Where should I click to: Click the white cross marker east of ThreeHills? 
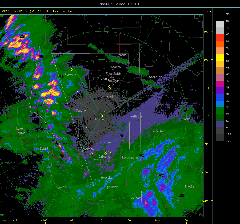pyautogui.click(x=151, y=107)
